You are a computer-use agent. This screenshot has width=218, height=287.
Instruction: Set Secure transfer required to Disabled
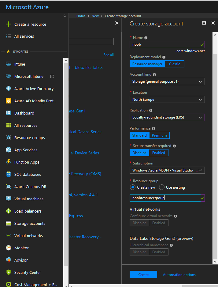tap(139, 153)
